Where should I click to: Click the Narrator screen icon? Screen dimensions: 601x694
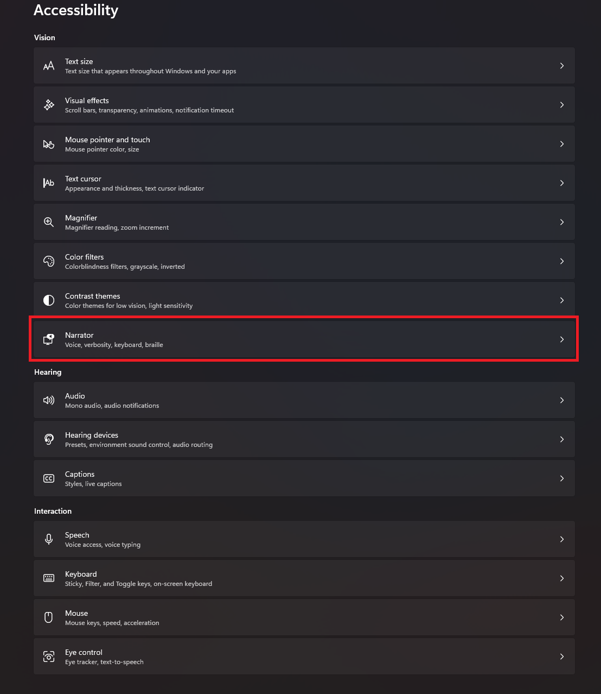49,339
